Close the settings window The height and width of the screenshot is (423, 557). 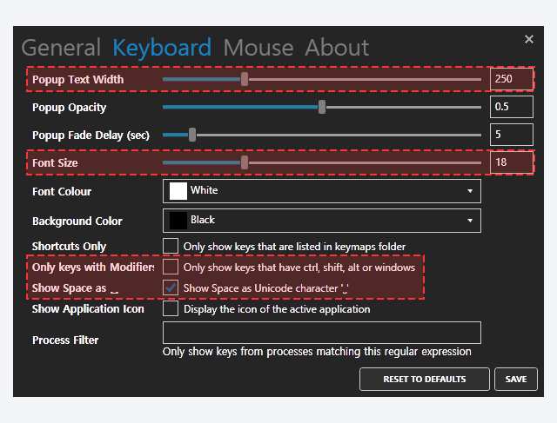coord(529,39)
